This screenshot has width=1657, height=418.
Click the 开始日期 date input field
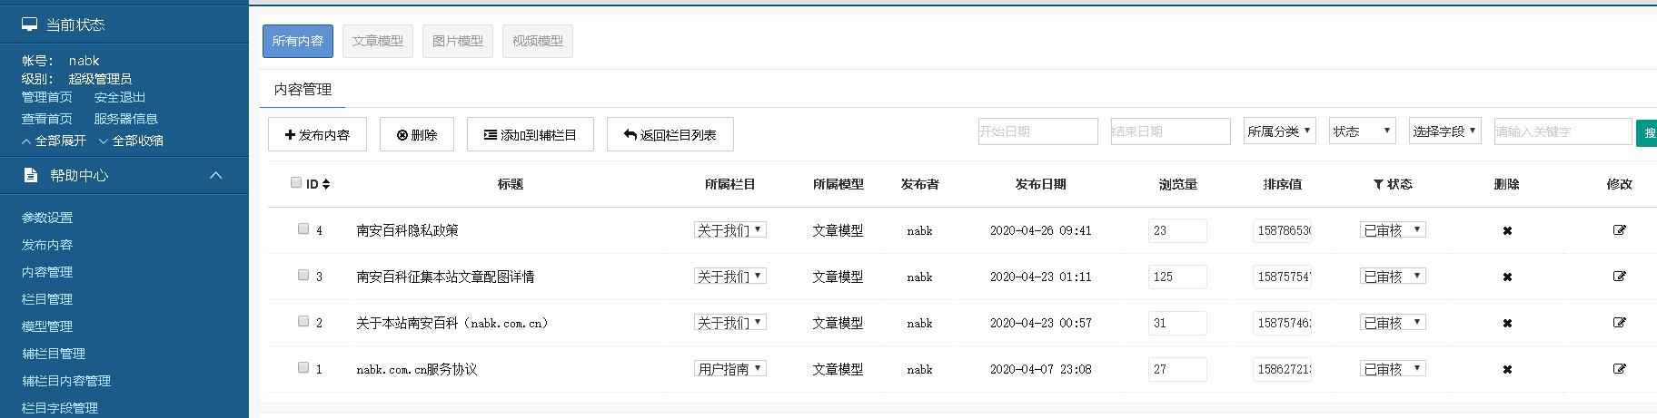[1037, 131]
